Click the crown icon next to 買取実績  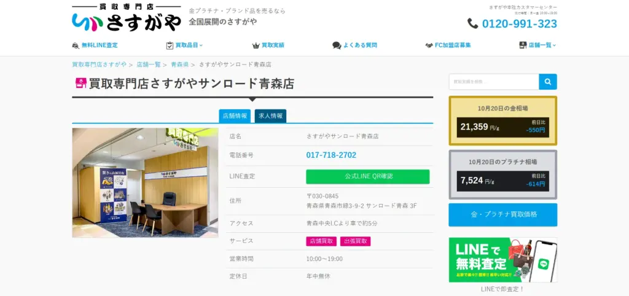pyautogui.click(x=256, y=45)
